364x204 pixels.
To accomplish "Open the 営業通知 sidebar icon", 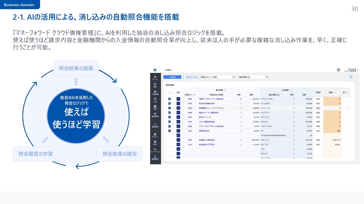I will tap(155, 125).
